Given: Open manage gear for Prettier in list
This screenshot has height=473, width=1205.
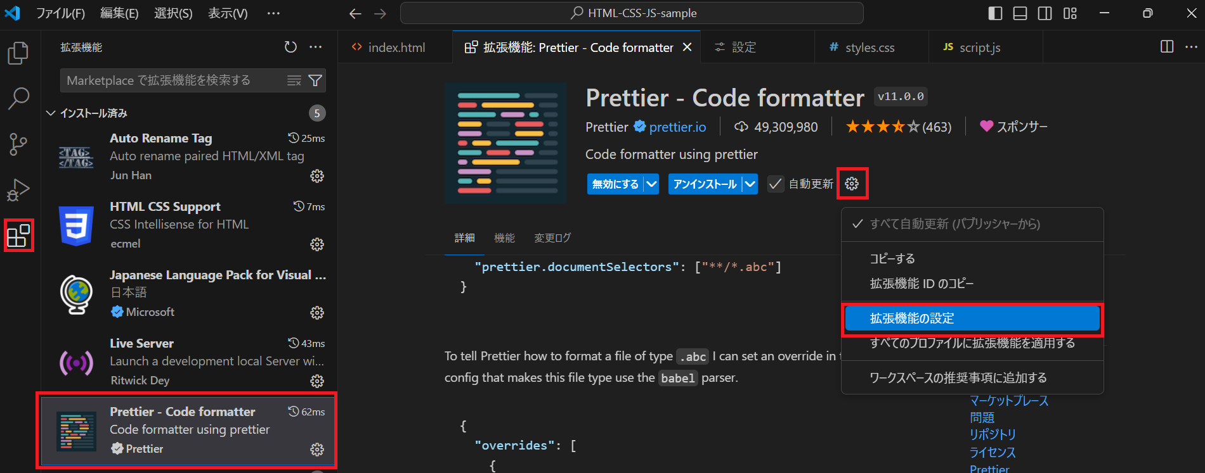Looking at the screenshot, I should (x=317, y=450).
